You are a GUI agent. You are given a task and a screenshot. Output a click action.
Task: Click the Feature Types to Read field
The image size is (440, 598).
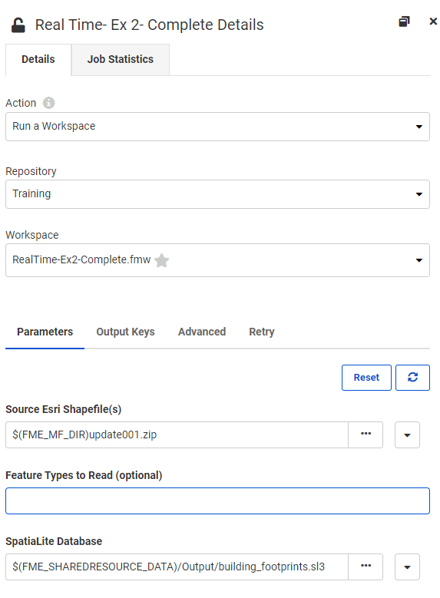[x=217, y=501]
